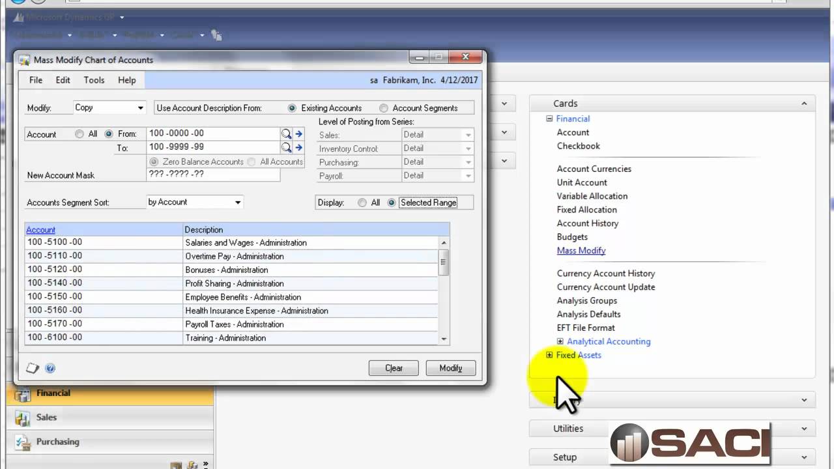The height and width of the screenshot is (469, 834).
Task: Open the note icon in Mass Modify window
Action: [x=33, y=368]
